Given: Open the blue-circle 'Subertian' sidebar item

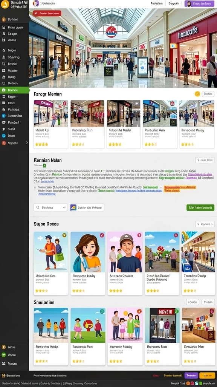Looking at the screenshot, I should [14, 116].
